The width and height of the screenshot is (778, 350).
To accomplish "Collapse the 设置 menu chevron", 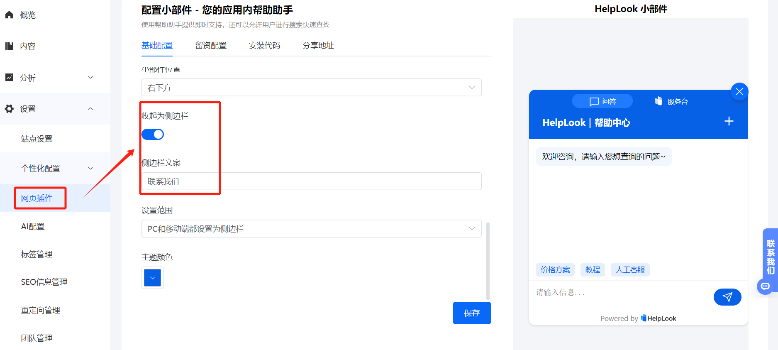I will click(90, 109).
